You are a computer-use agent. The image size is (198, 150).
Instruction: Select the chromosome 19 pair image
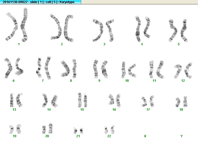tap(15, 129)
